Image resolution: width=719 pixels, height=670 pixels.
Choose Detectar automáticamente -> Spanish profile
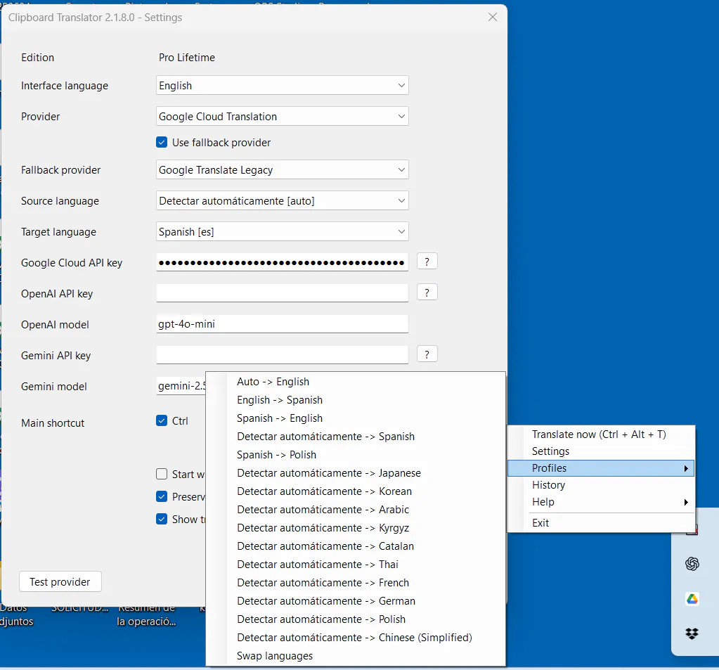pyautogui.click(x=356, y=437)
